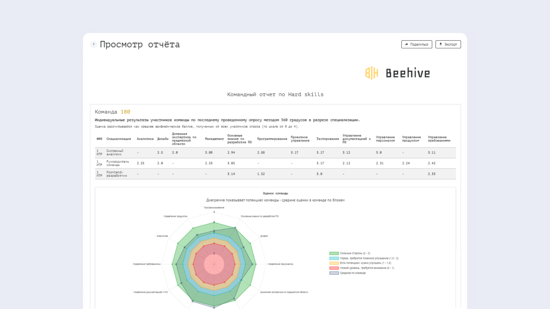Select the 'Системный аналитик' table row
The image size is (550, 309).
point(115,152)
